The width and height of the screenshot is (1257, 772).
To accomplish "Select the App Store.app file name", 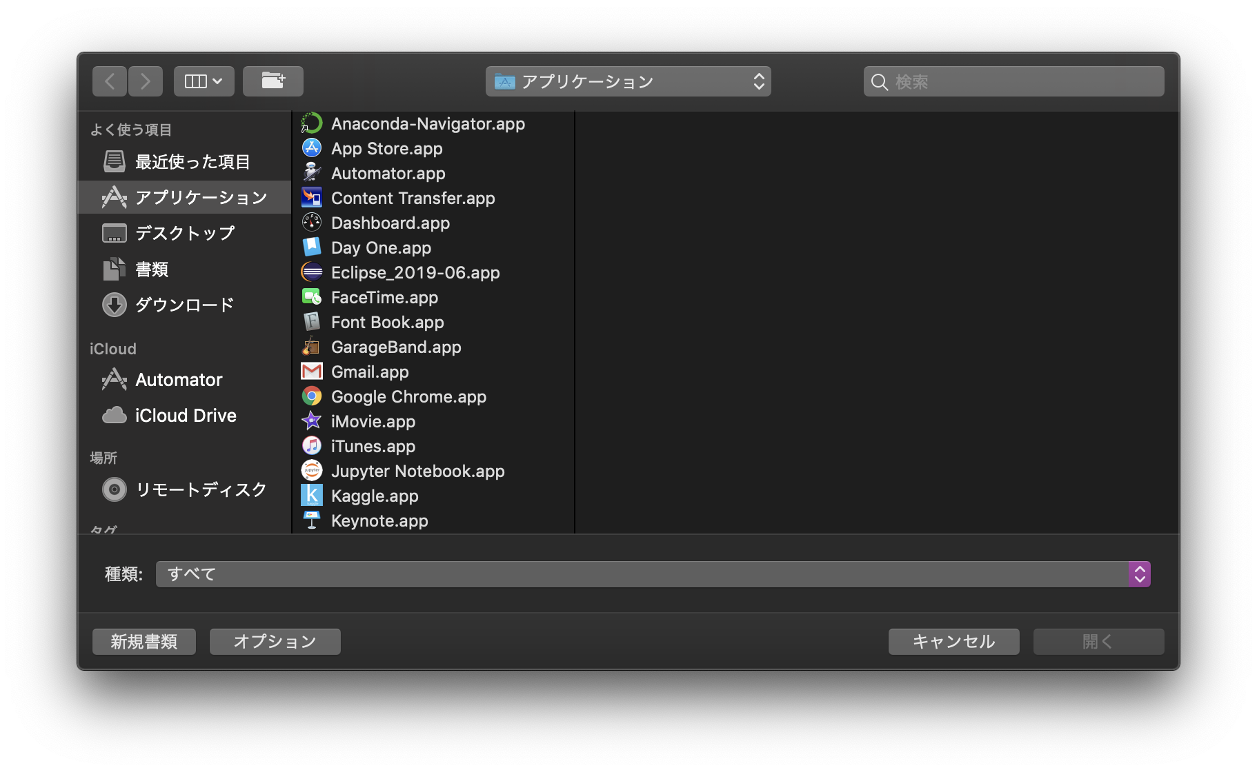I will [x=387, y=148].
